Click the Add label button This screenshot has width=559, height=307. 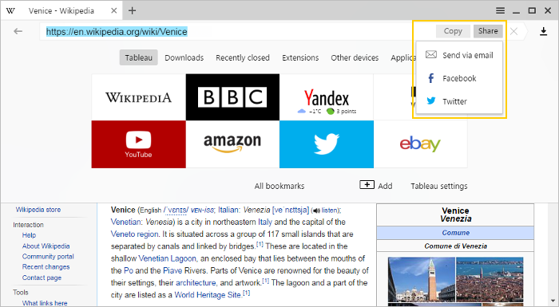(x=385, y=186)
